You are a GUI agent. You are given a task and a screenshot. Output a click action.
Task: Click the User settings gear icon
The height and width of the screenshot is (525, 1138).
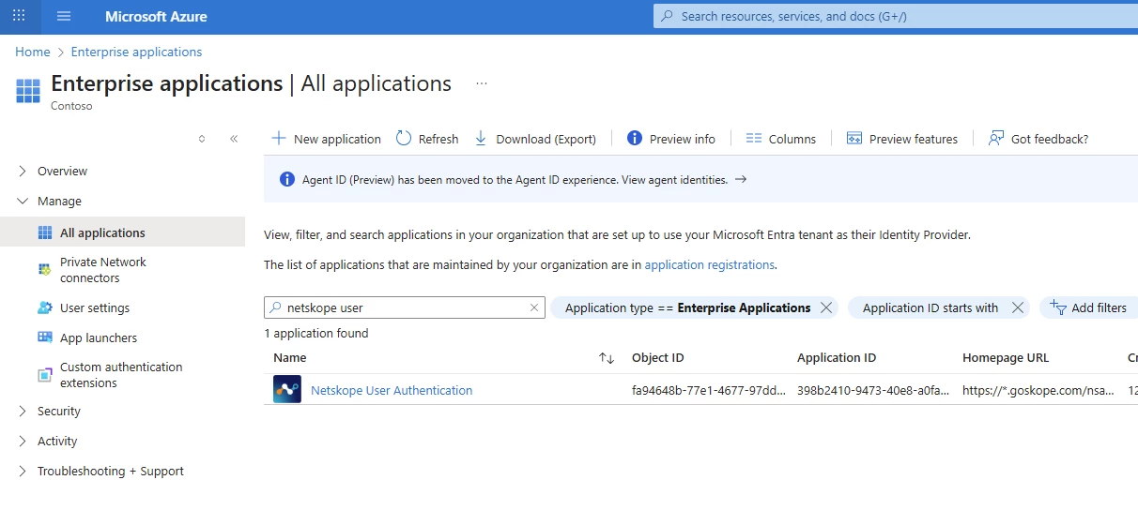tap(45, 307)
